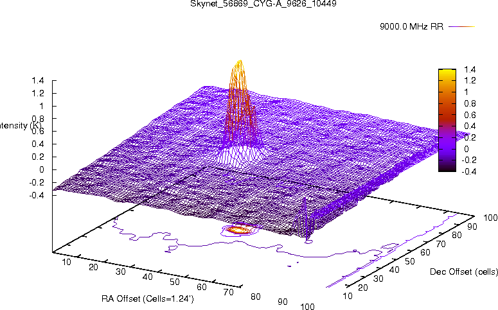Viewport: 498px width, 310px height.
Task: Click color bar label 0.2
Action: 470,137
